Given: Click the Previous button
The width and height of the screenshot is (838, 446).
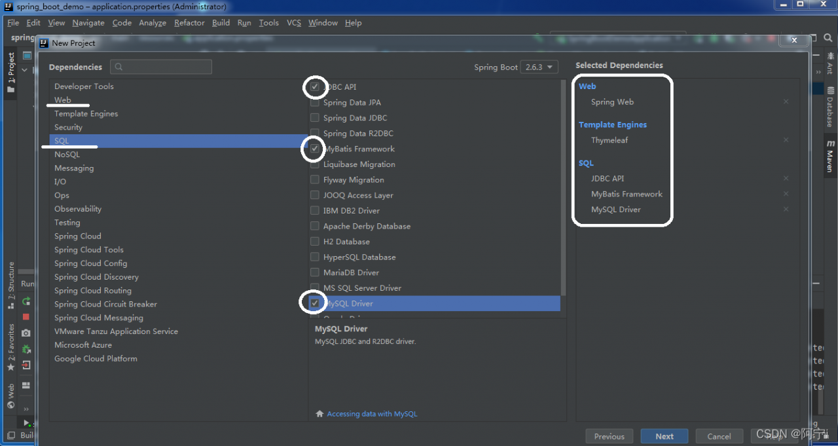Looking at the screenshot, I should click(x=609, y=436).
